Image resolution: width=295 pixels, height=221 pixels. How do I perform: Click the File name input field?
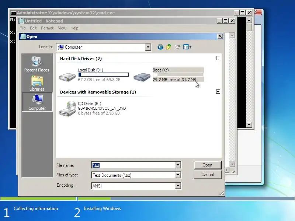pos(133,165)
